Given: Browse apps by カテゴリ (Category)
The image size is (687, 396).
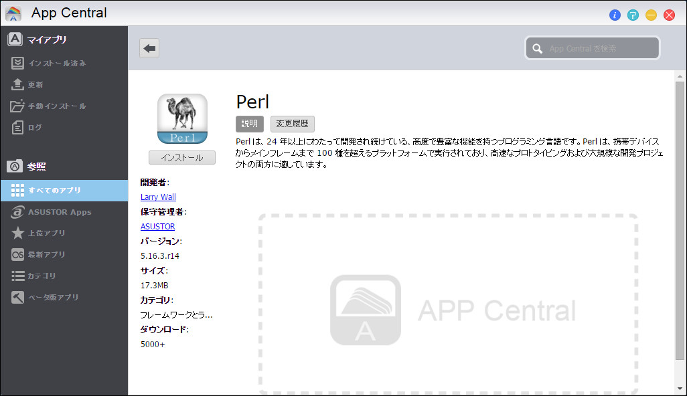Looking at the screenshot, I should (x=44, y=276).
